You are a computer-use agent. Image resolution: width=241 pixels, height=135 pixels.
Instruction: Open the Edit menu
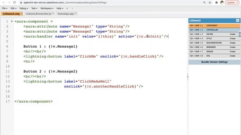14,8
